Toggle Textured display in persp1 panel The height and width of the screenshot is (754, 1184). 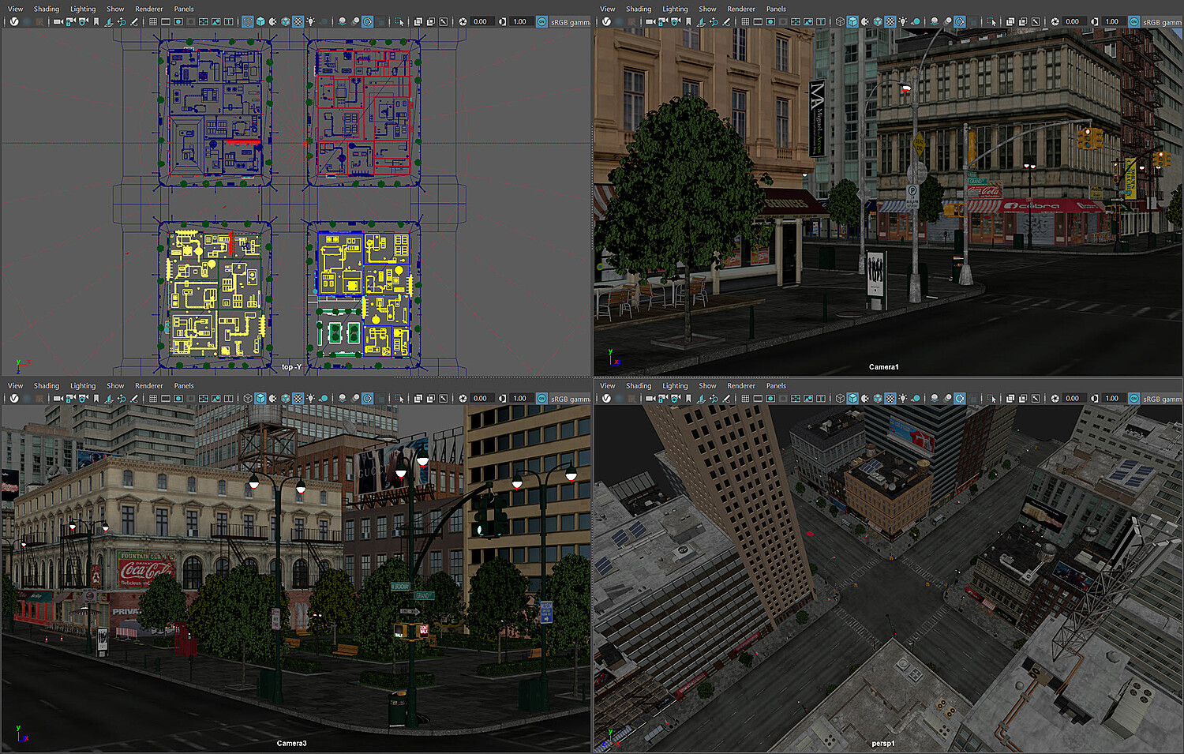pos(890,399)
